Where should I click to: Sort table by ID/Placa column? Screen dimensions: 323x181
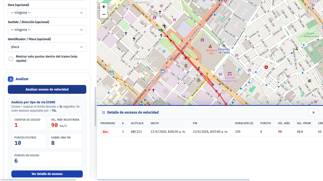tap(137, 123)
